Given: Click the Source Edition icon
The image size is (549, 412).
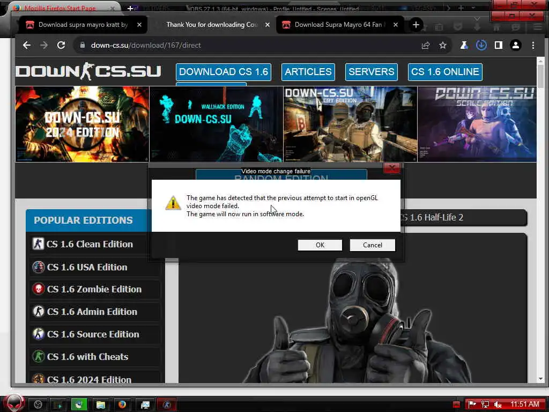Looking at the screenshot, I should click(38, 334).
